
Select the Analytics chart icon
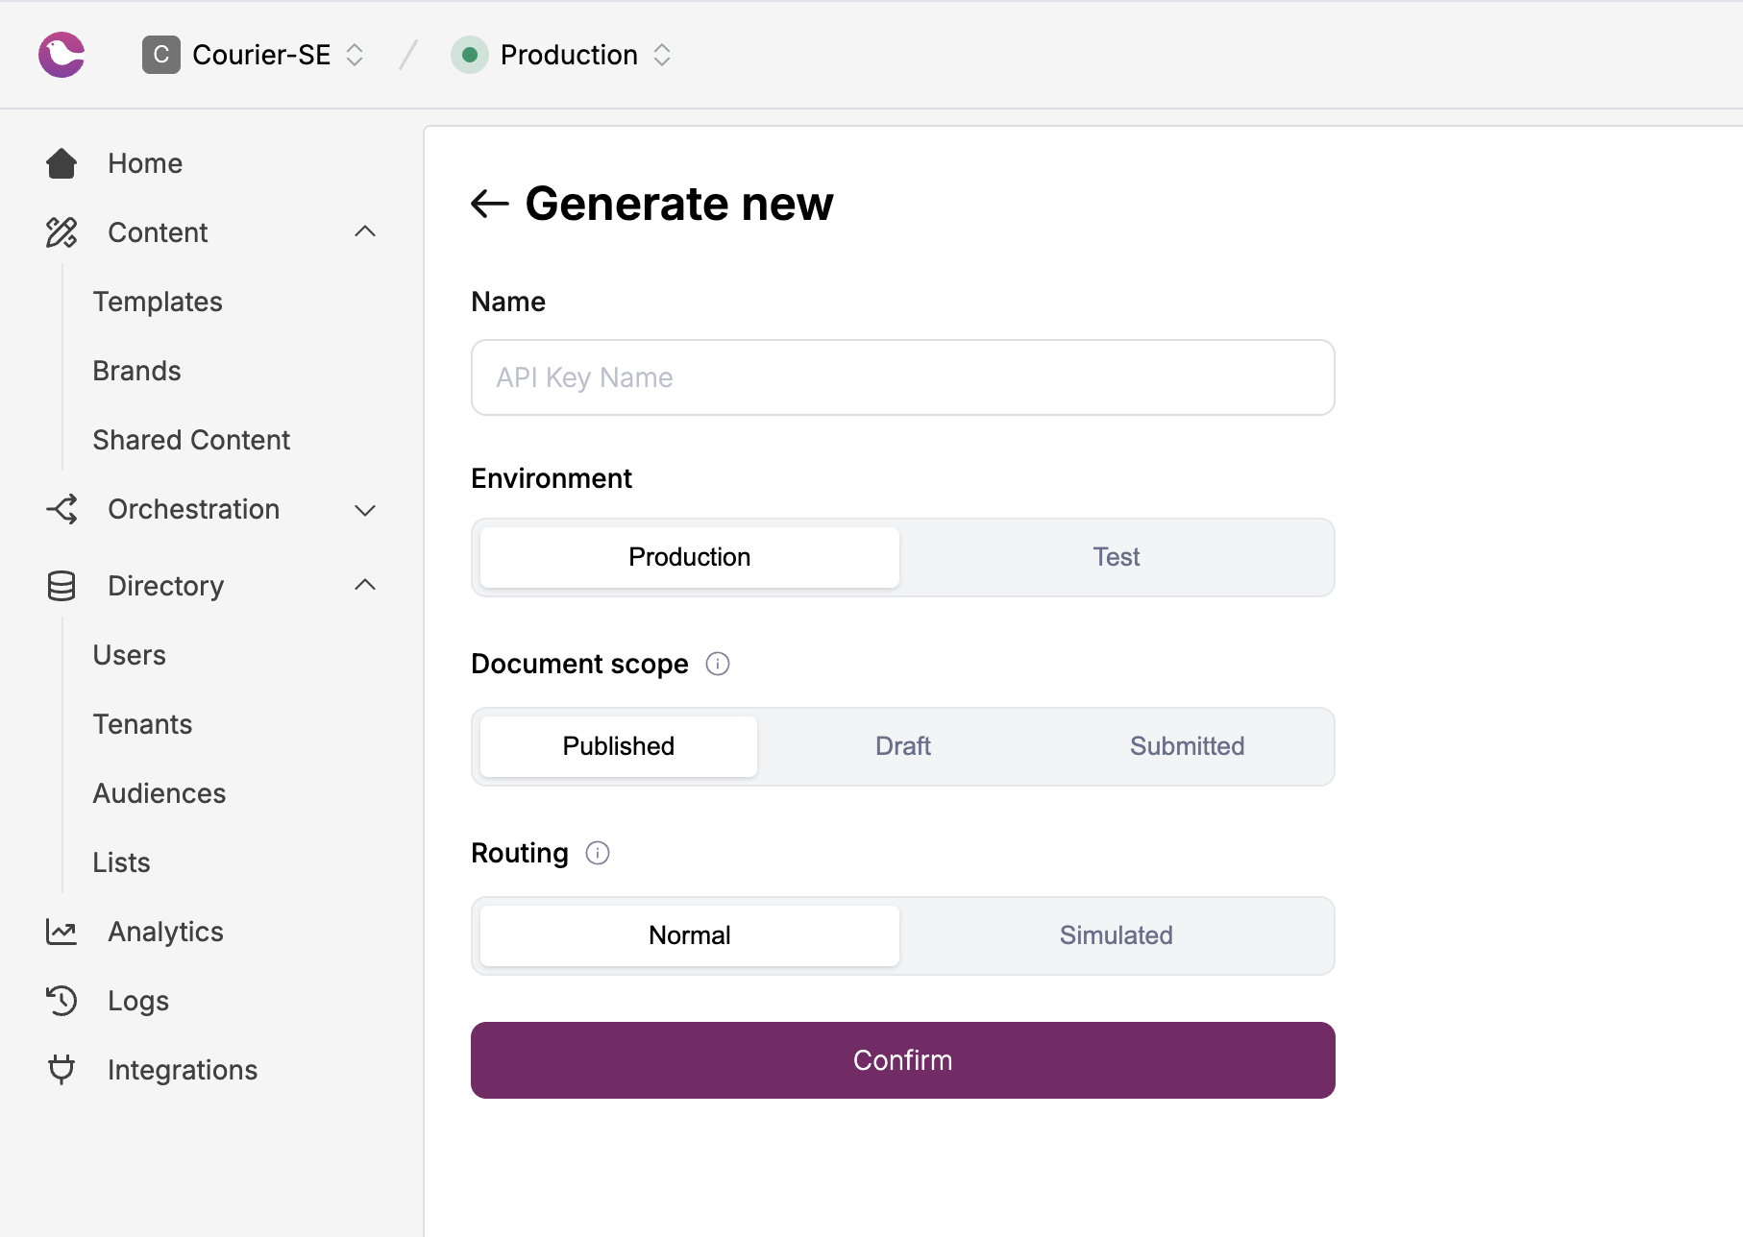pos(61,932)
